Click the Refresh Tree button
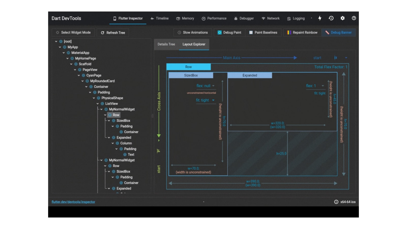407x229 pixels. pyautogui.click(x=113, y=33)
